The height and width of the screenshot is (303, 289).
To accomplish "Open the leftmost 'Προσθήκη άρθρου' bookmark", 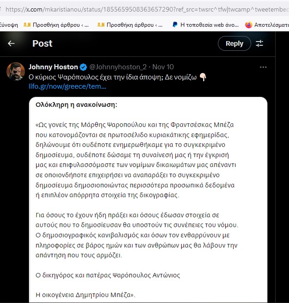I will pos(56,25).
